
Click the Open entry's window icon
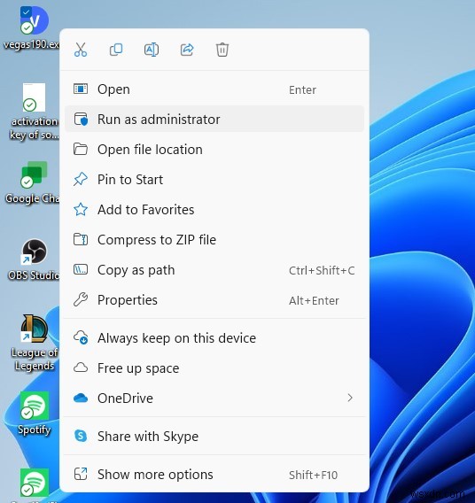click(x=81, y=89)
